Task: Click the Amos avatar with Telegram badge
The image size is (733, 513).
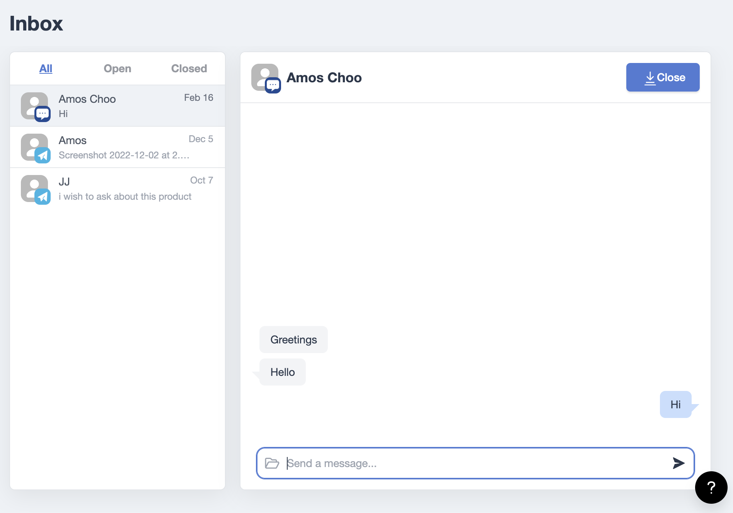Action: point(36,148)
